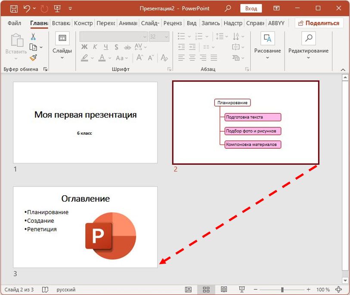Click the zoom slider handle
The image size is (350, 295).
coord(282,290)
